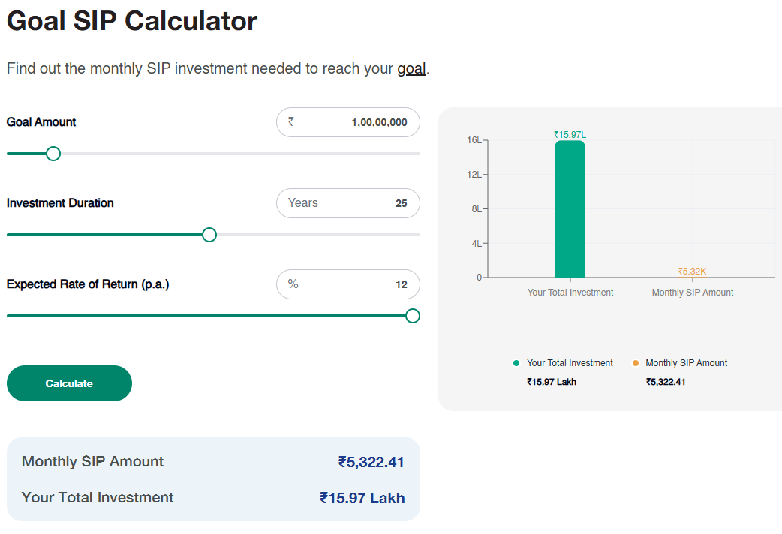Click the ₹15.97L label above the bar
782x534 pixels.
(x=570, y=135)
